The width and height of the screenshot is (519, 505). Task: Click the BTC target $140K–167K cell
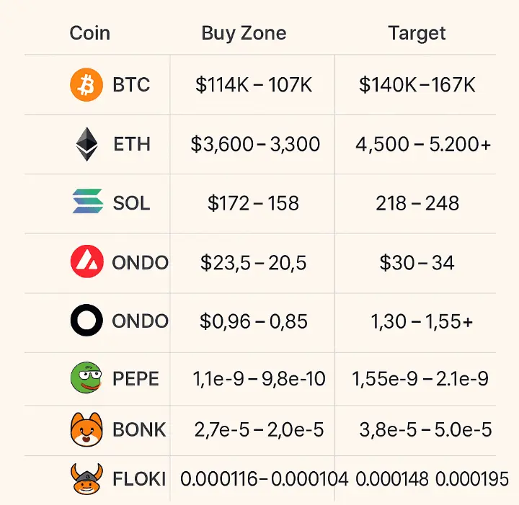coord(417,85)
